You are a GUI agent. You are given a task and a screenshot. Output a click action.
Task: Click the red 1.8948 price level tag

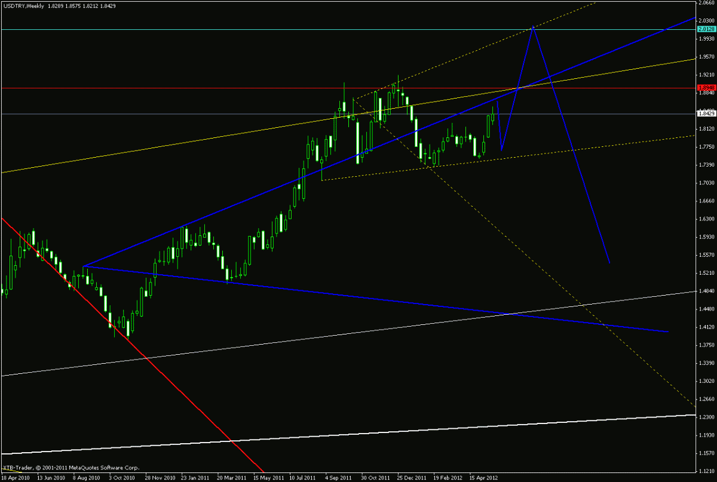point(706,87)
